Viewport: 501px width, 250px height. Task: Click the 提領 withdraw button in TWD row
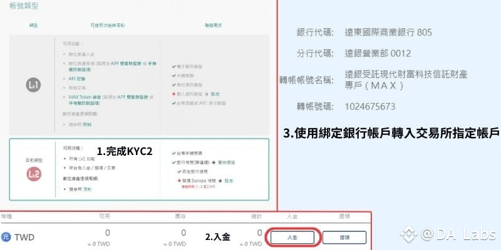pyautogui.click(x=344, y=237)
